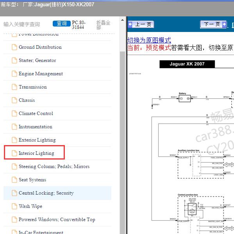Click the file icon next to Exterior Lighting

pyautogui.click(x=14, y=140)
